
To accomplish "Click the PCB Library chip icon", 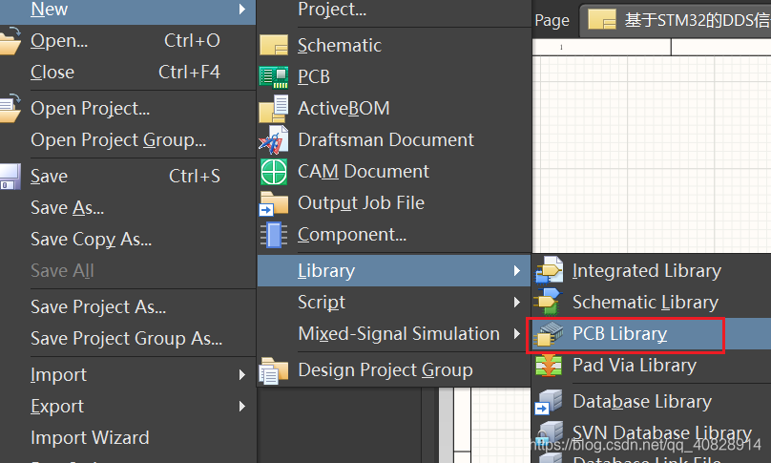I will (549, 333).
